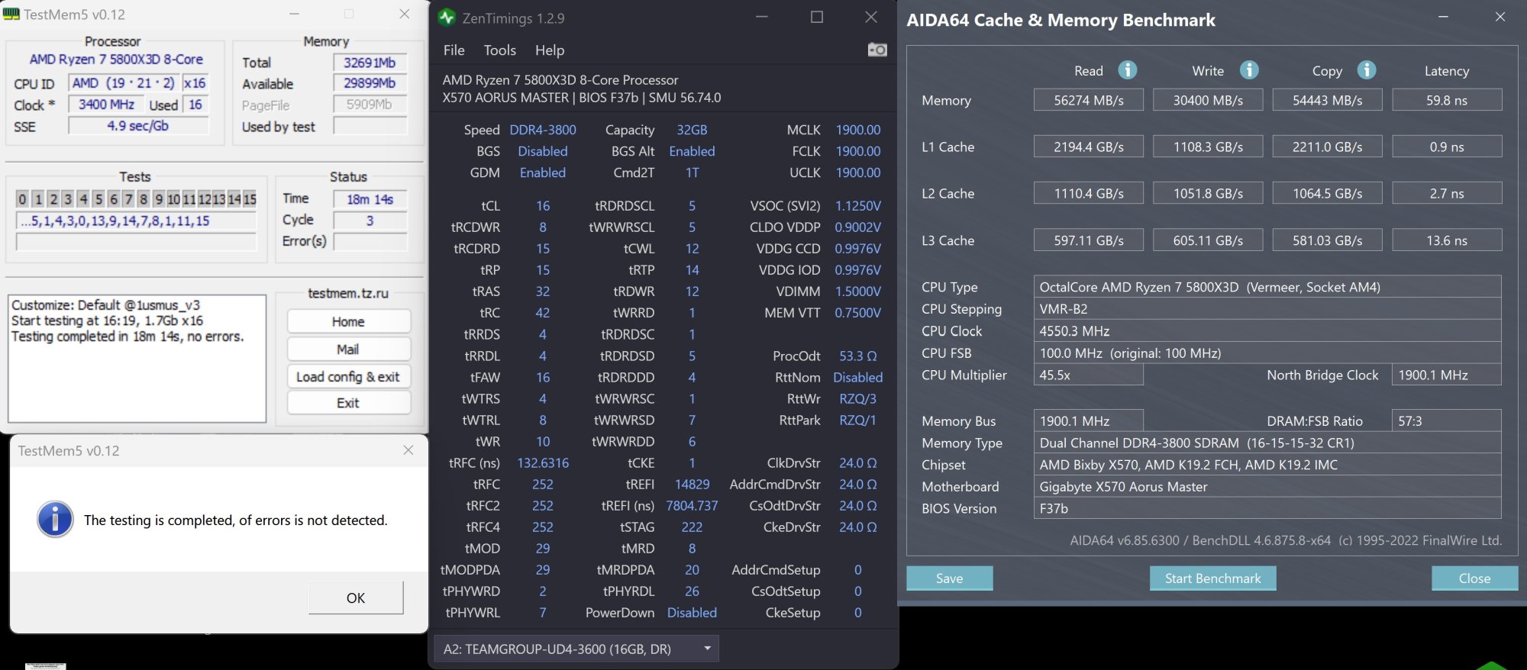Click the info icon beside Copy
Viewport: 1527px width, 670px height.
point(1367,70)
